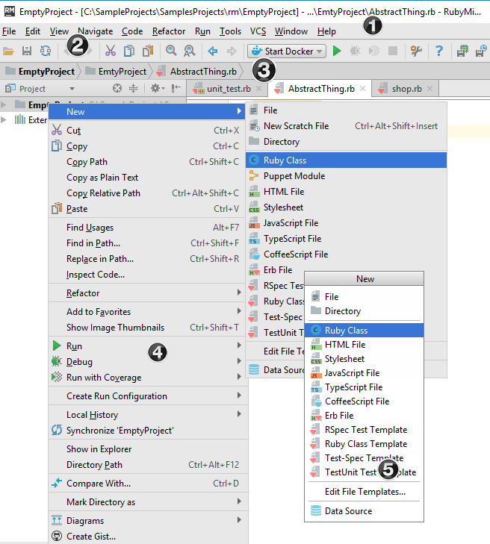
Task: Click the Collapse All icon in Project panel
Action: (x=134, y=89)
